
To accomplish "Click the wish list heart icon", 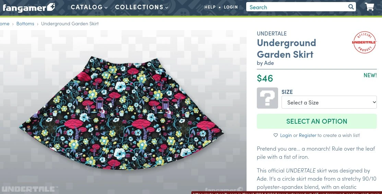I will point(276,135).
